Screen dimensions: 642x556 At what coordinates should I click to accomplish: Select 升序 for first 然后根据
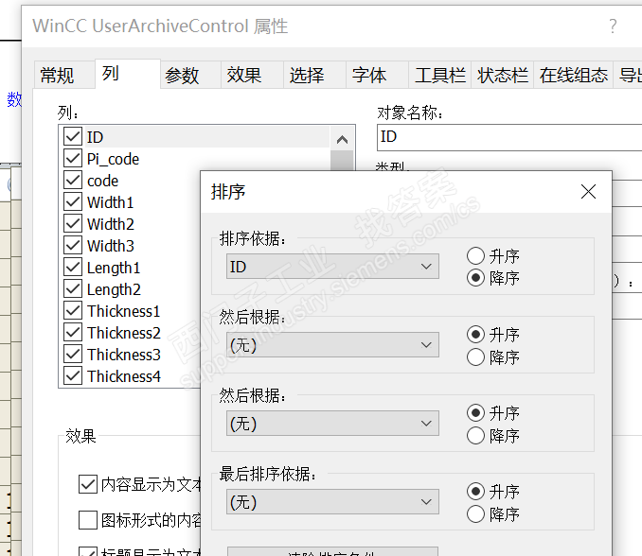[475, 335]
